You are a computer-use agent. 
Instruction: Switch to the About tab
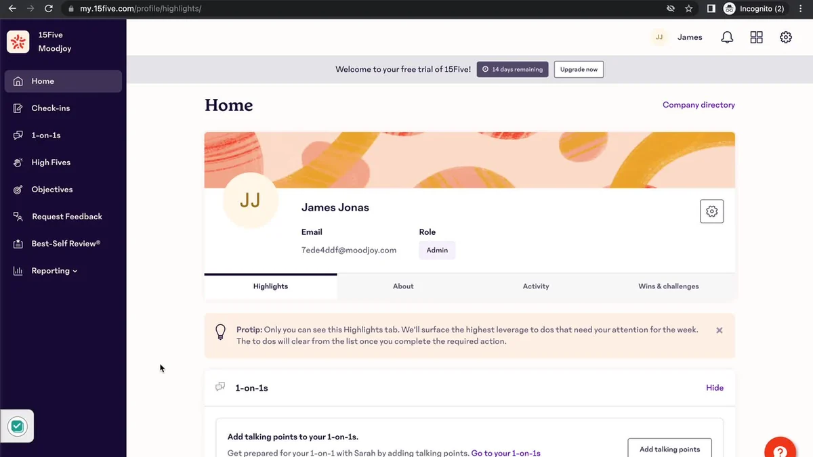click(x=403, y=286)
